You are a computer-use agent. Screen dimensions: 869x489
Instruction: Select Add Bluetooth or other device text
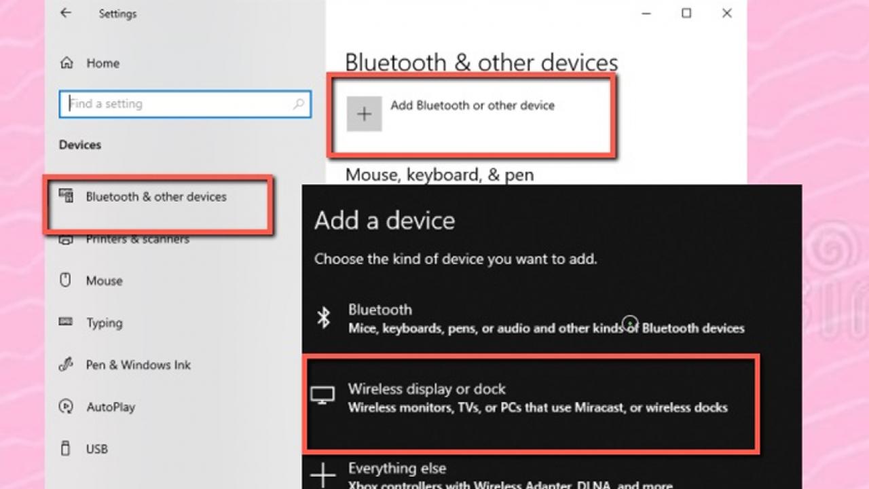click(x=473, y=106)
